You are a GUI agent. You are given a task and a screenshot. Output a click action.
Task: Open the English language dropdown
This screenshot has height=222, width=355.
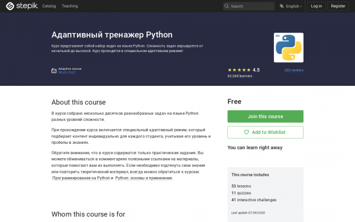tap(293, 7)
